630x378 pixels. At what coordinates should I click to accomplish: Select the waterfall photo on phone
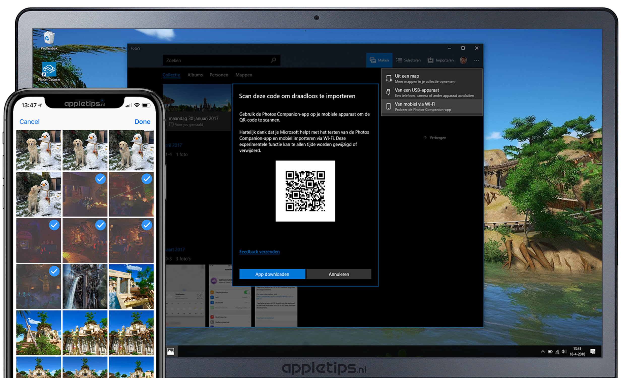85,287
